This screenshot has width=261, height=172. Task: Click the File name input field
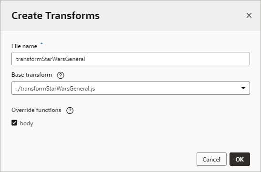coord(131,59)
